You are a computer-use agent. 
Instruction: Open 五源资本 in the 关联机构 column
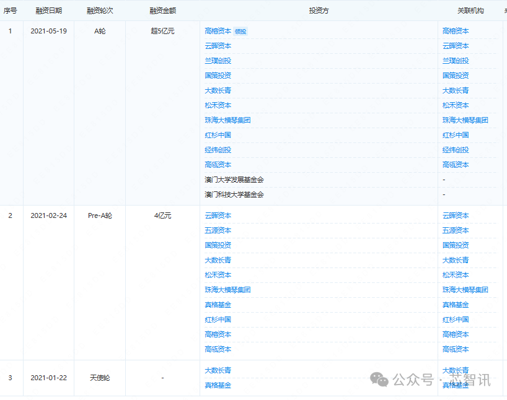pos(456,230)
